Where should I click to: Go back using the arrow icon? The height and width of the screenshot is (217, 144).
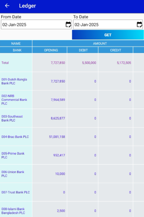[x=7, y=6]
